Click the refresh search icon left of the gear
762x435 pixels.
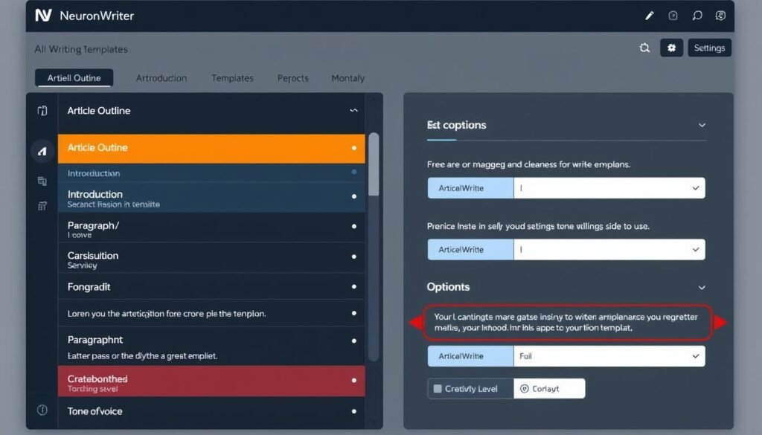coord(644,48)
